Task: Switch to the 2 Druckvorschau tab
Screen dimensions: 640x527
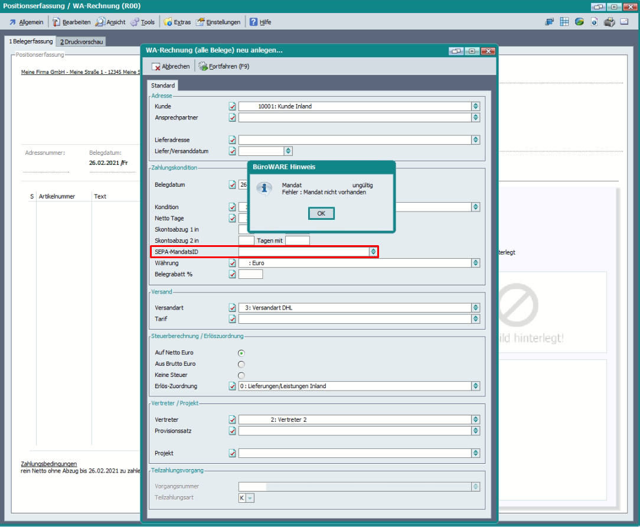Action: (x=81, y=41)
